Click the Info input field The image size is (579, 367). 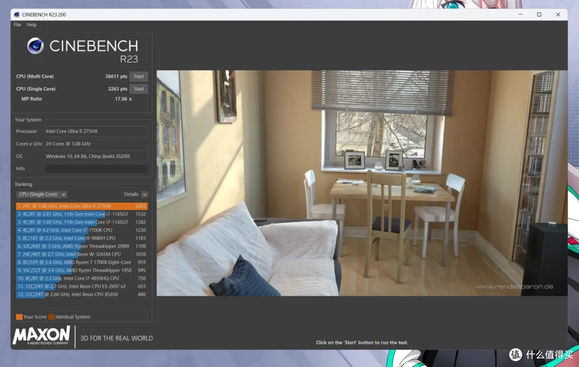[96, 169]
